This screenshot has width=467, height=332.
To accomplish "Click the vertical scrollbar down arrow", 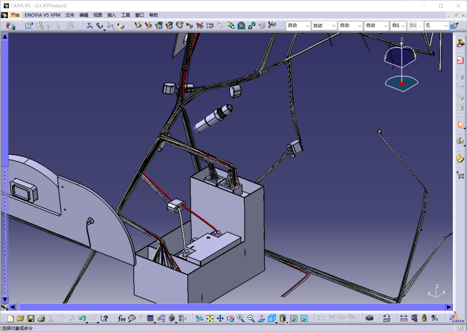I will [x=5, y=300].
